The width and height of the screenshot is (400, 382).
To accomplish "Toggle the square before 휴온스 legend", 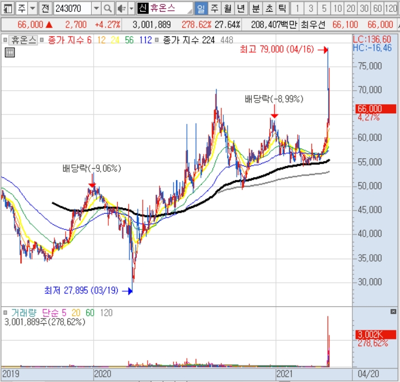I will [x=5, y=40].
